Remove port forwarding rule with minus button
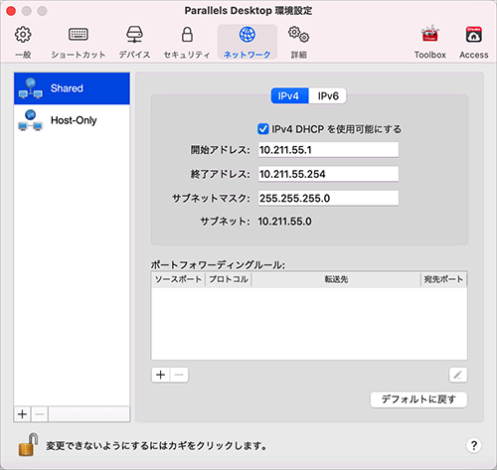Image resolution: width=497 pixels, height=470 pixels. tap(179, 375)
